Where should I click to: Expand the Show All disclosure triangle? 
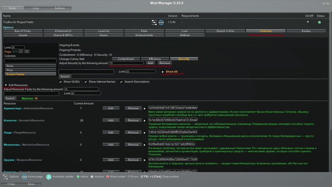tap(163, 72)
